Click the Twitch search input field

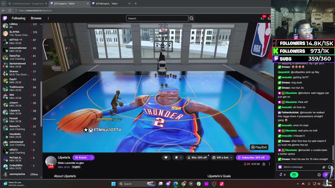pos(157,18)
